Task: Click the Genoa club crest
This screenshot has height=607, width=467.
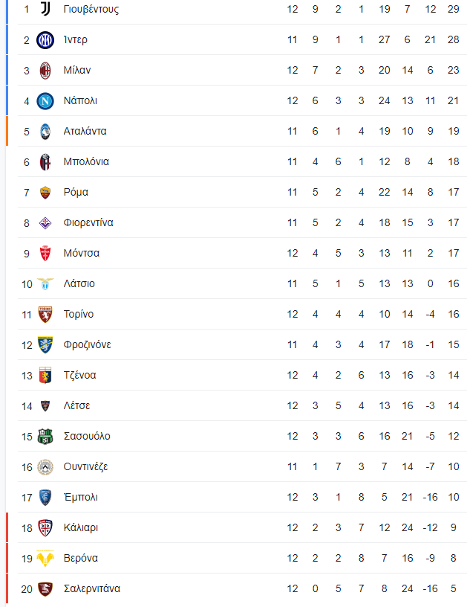Action: click(x=45, y=375)
